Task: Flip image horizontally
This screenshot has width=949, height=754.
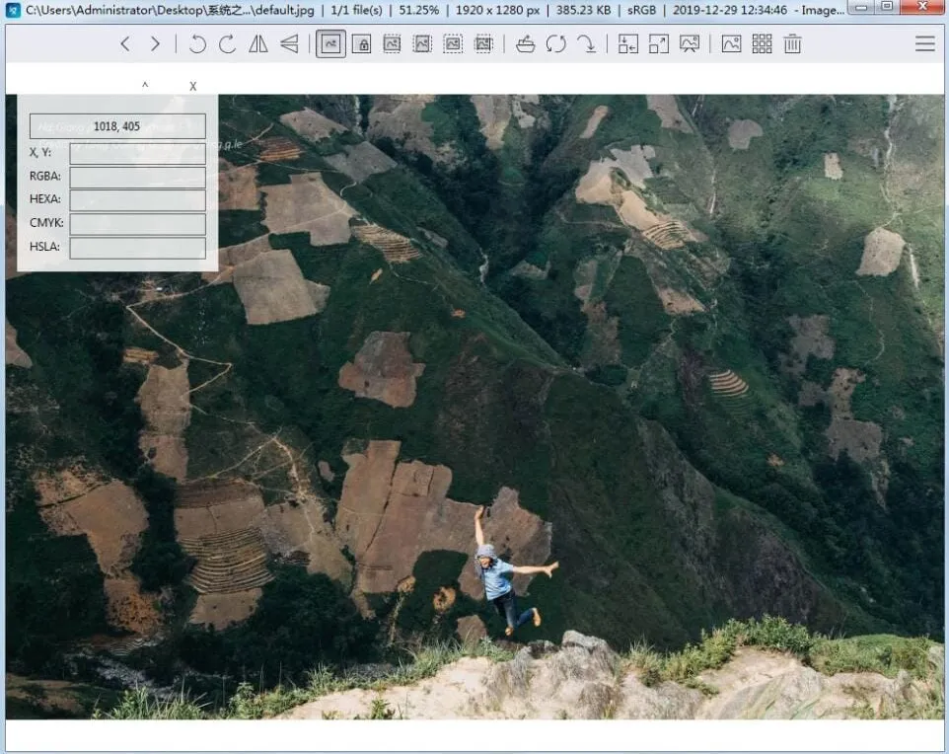Action: pos(258,44)
